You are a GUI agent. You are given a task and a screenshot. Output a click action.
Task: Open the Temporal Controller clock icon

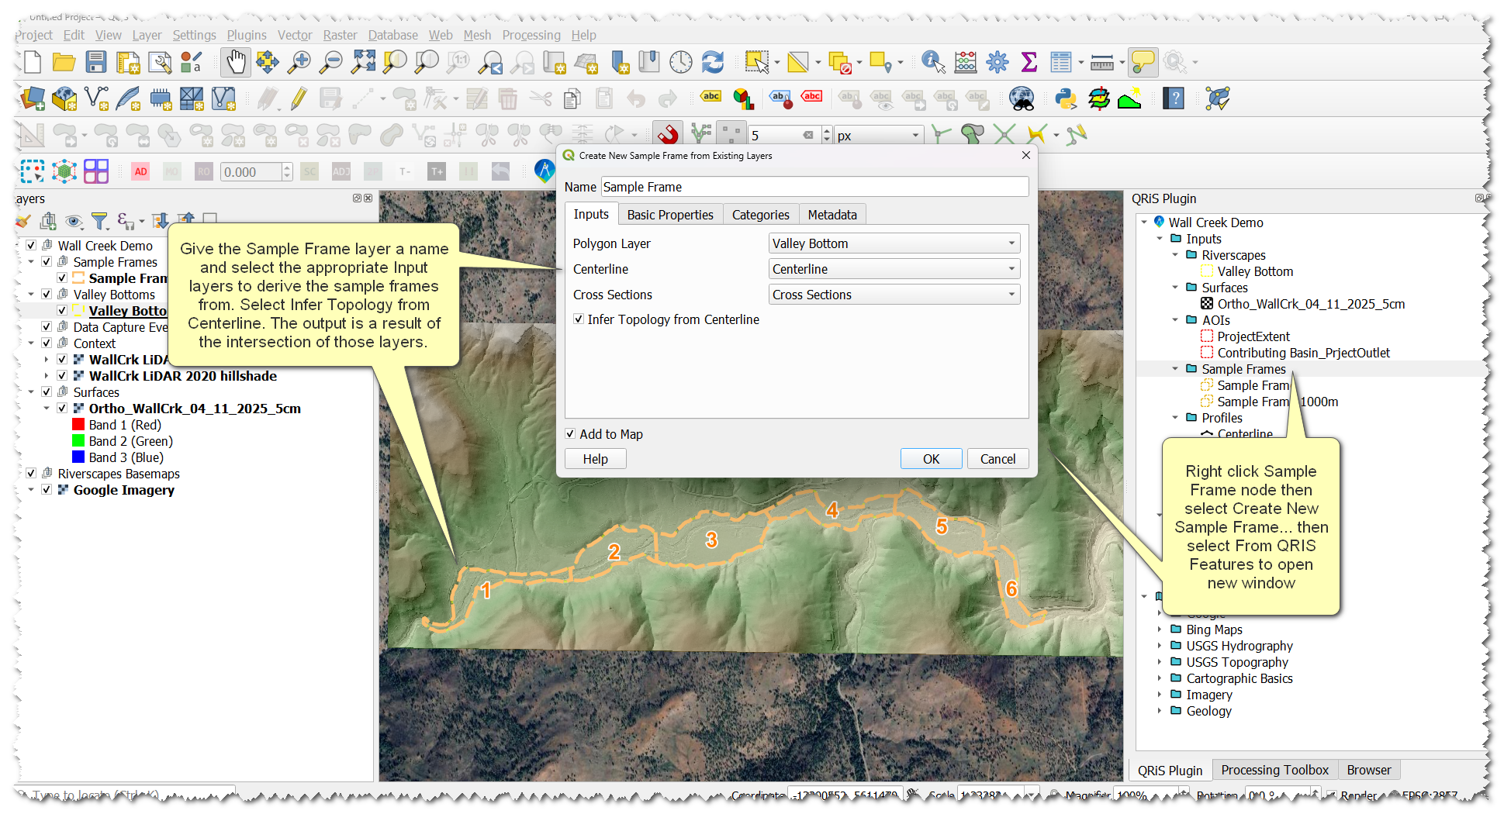pos(680,62)
